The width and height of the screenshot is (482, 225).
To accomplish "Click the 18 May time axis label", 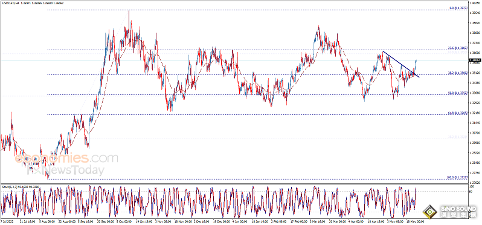I will (416, 221).
